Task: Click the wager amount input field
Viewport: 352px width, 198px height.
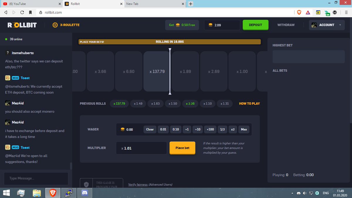Action: [131, 129]
